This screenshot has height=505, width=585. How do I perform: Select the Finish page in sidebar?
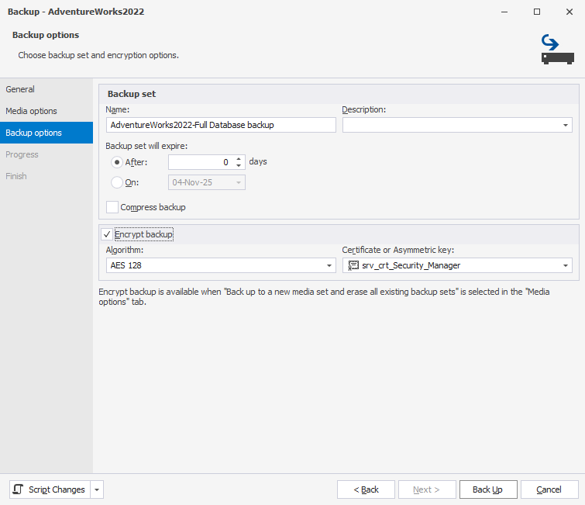click(x=46, y=176)
